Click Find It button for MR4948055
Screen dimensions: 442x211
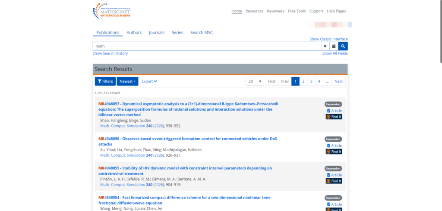334,181
